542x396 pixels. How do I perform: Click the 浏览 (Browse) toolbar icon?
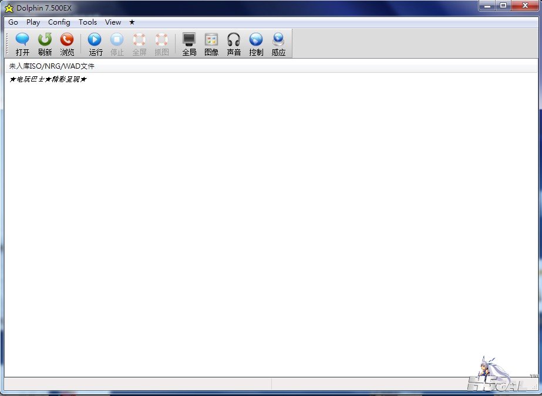click(x=67, y=44)
